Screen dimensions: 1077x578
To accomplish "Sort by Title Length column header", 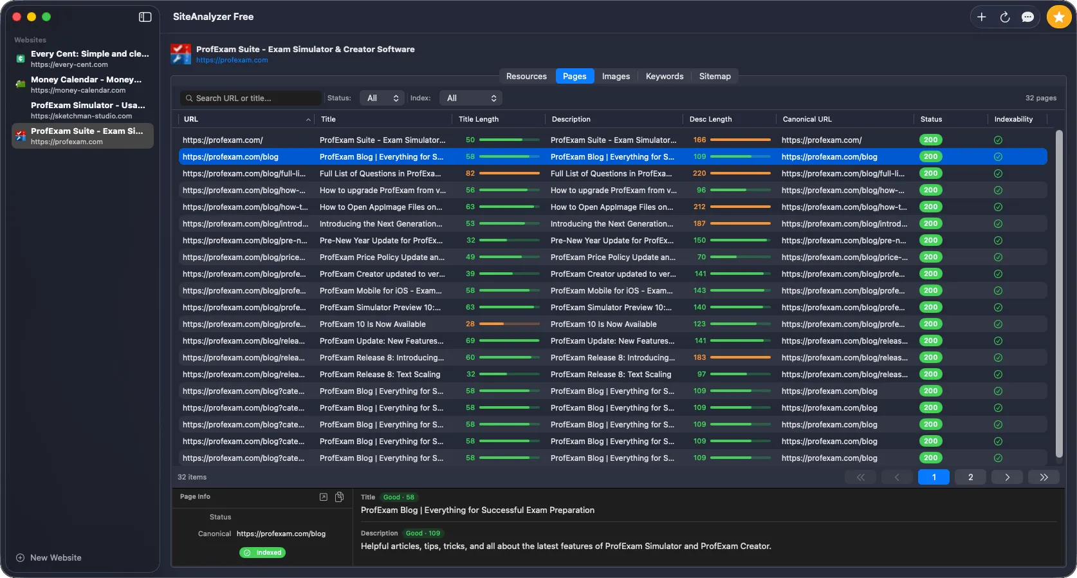I will pos(479,119).
